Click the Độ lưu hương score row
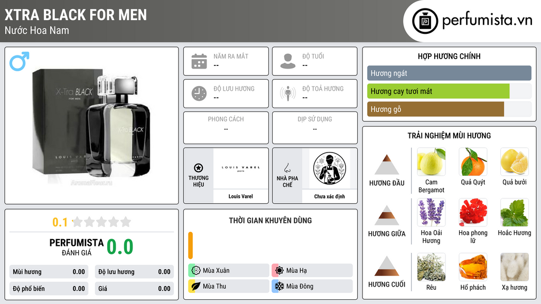 coord(134,272)
